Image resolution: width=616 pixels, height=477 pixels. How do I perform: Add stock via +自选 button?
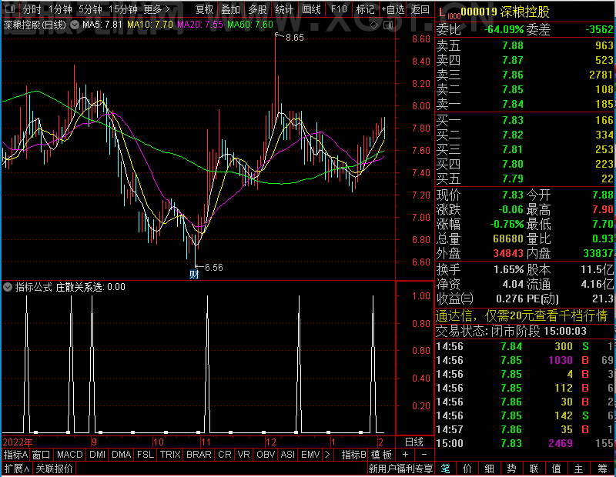click(x=393, y=8)
